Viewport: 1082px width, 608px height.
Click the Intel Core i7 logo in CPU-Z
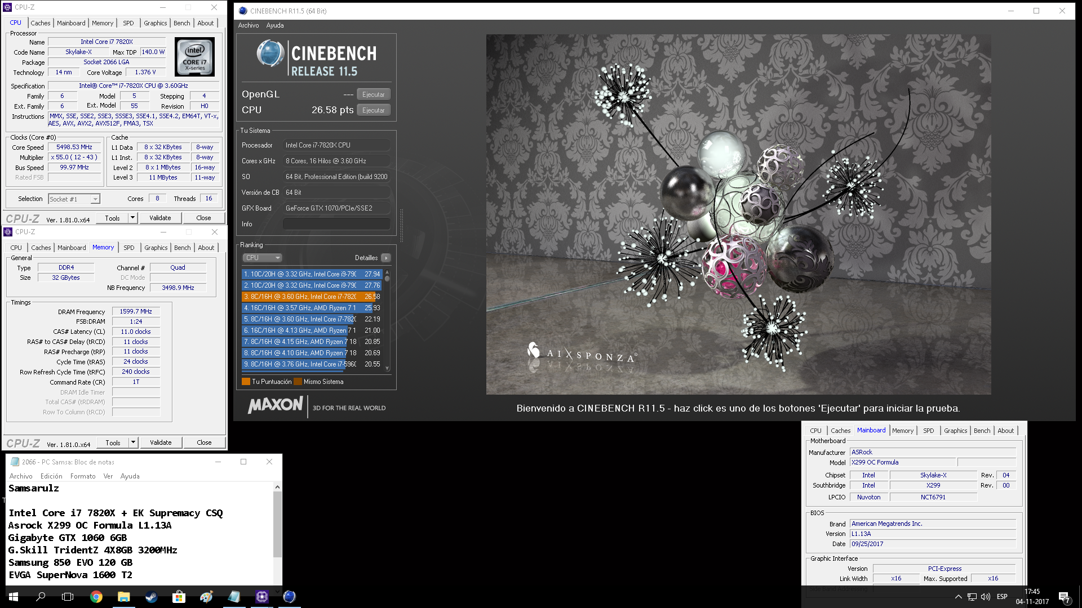pyautogui.click(x=194, y=57)
